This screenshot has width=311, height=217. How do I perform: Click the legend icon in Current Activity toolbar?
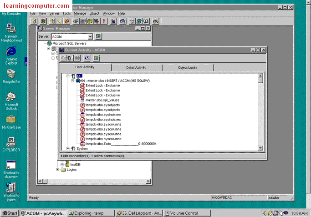(x=97, y=58)
